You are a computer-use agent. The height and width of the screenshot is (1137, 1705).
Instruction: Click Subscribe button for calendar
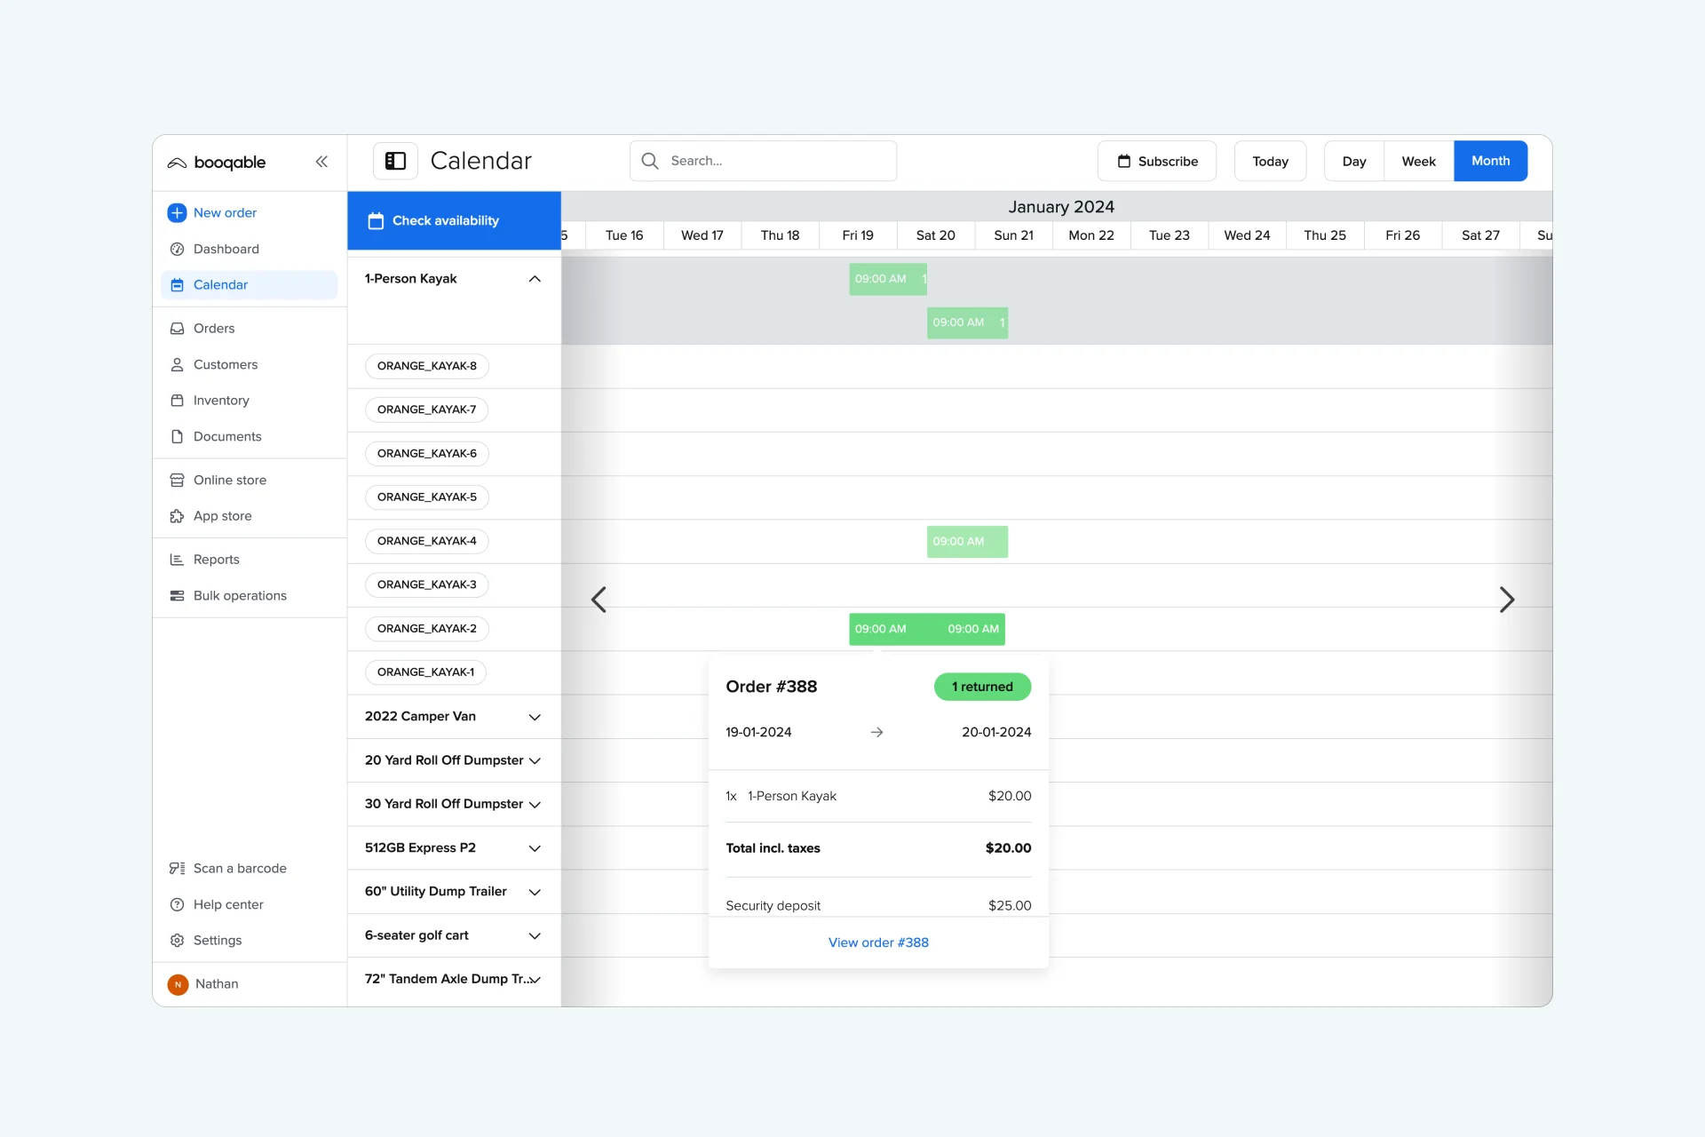click(1155, 160)
